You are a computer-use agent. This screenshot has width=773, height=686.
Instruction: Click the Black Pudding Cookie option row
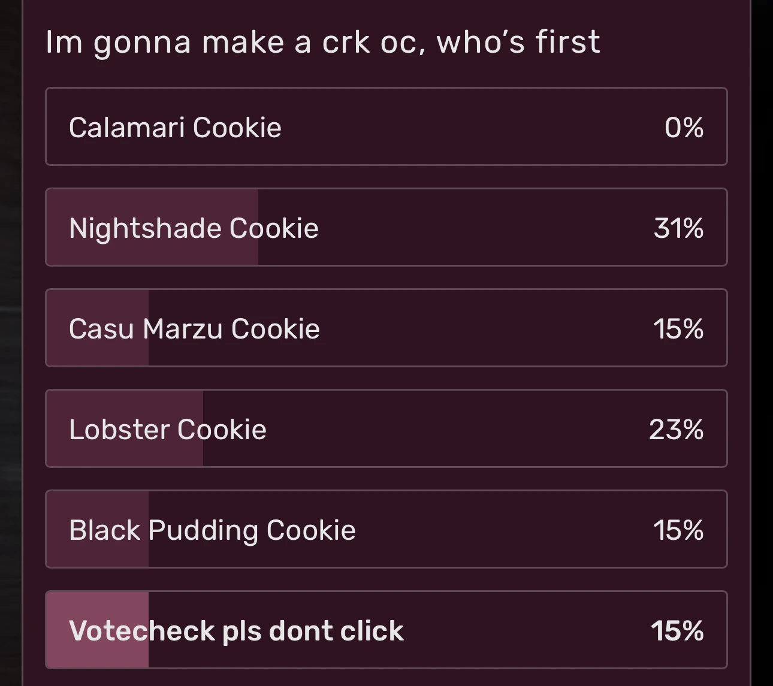coord(385,529)
